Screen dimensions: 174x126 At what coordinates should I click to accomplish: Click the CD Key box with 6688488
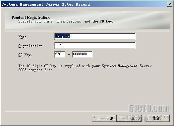pyautogui.click(x=82, y=54)
